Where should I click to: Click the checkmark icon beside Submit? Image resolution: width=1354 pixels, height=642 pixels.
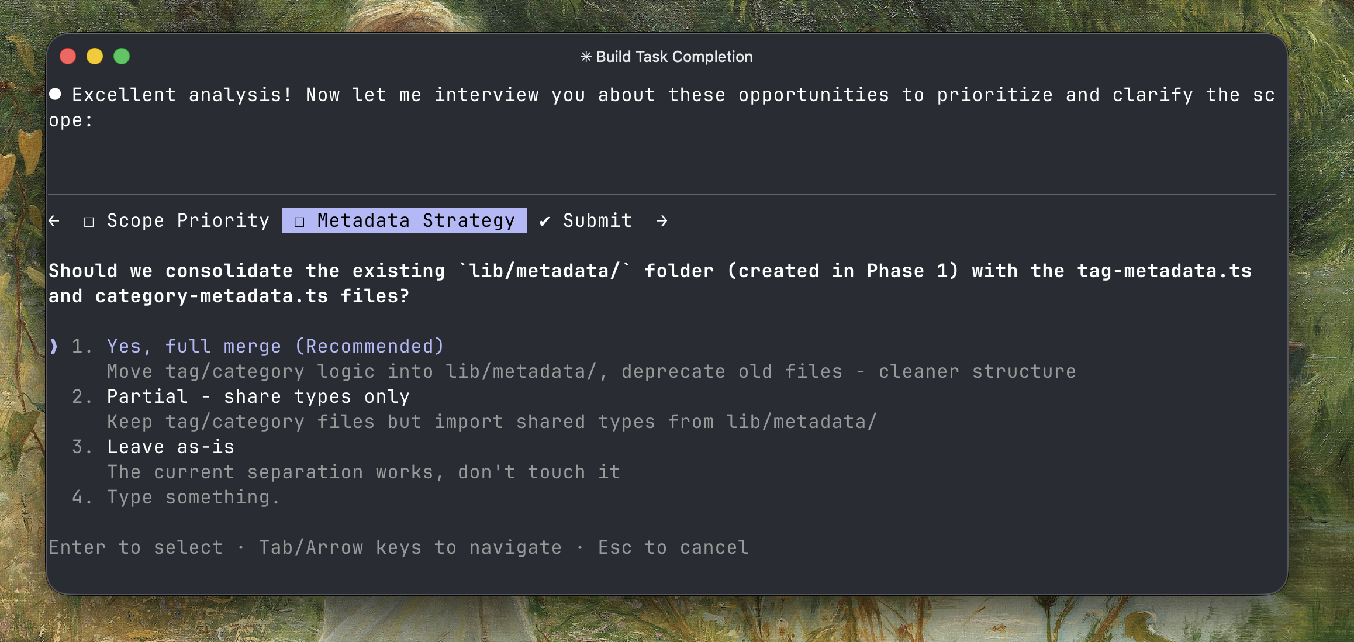(x=545, y=221)
